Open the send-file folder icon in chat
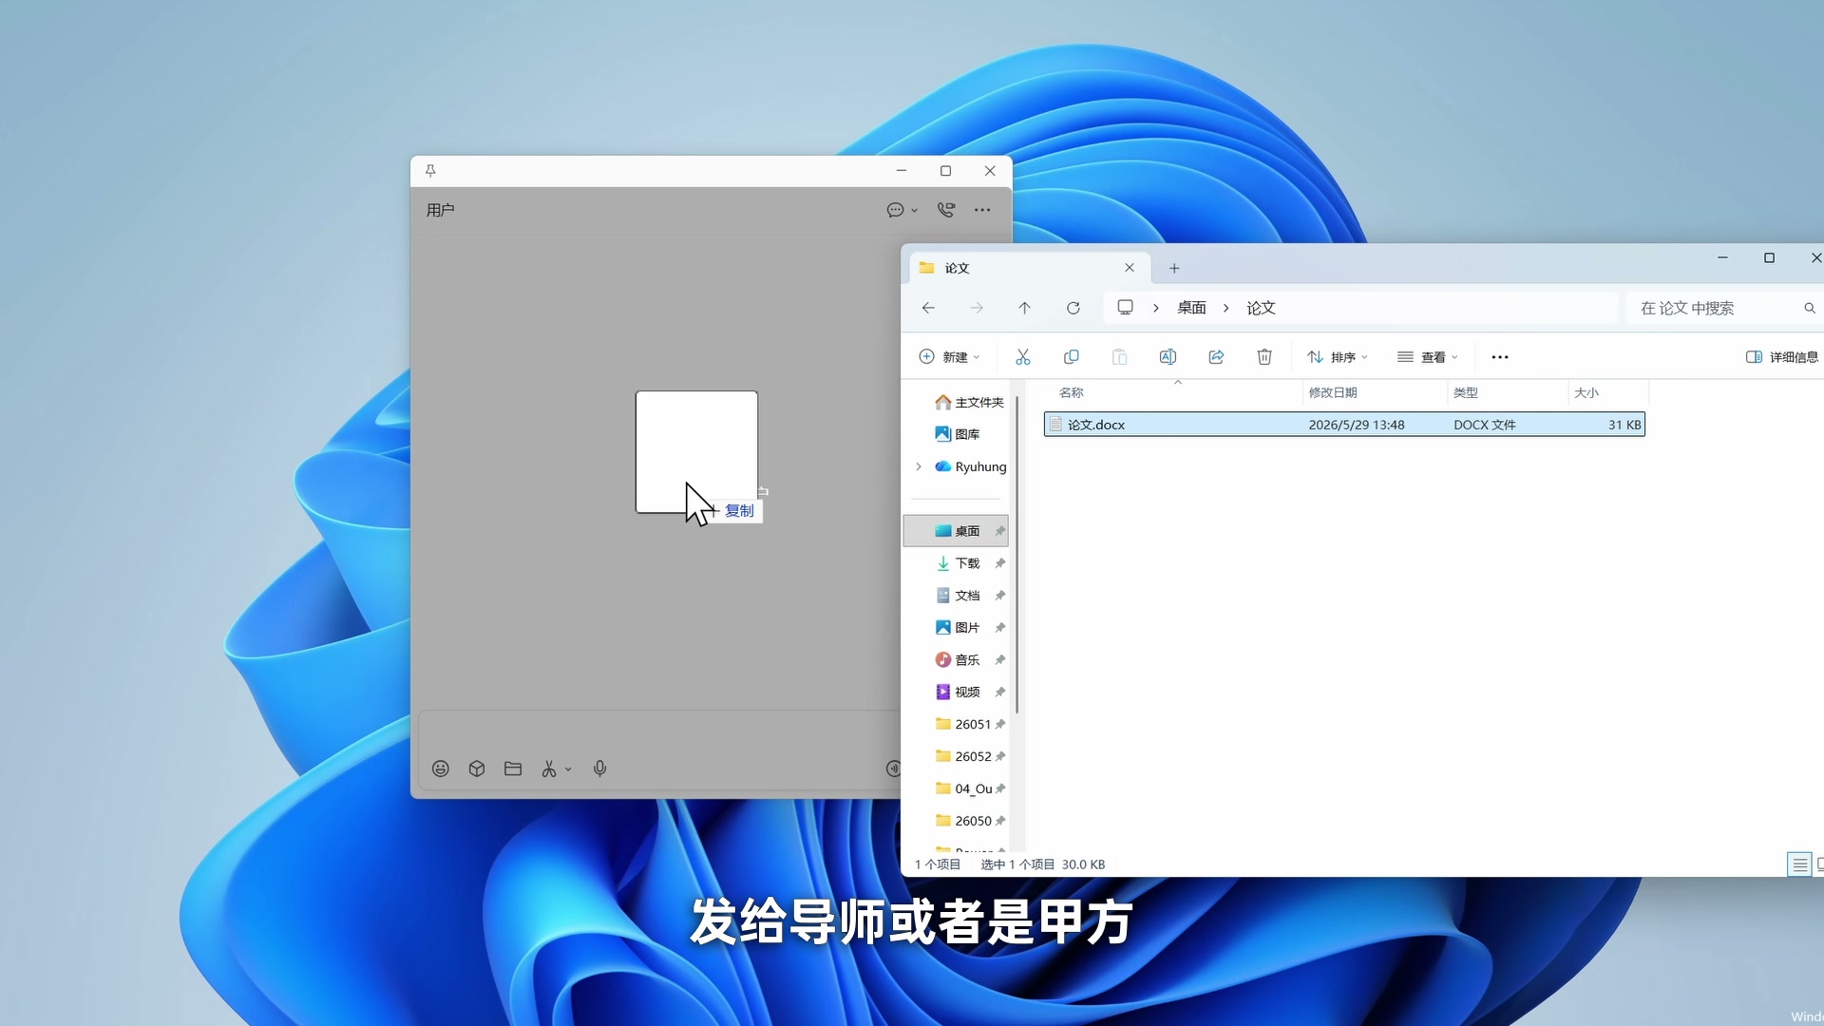Viewport: 1824px width, 1026px height. [x=513, y=769]
